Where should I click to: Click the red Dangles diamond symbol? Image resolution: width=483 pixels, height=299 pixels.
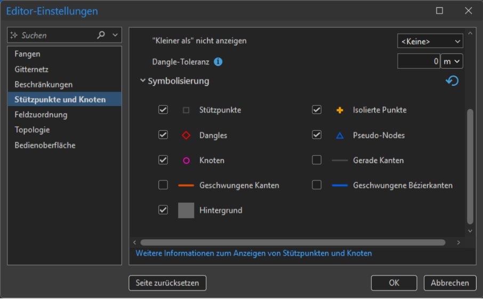pyautogui.click(x=186, y=135)
